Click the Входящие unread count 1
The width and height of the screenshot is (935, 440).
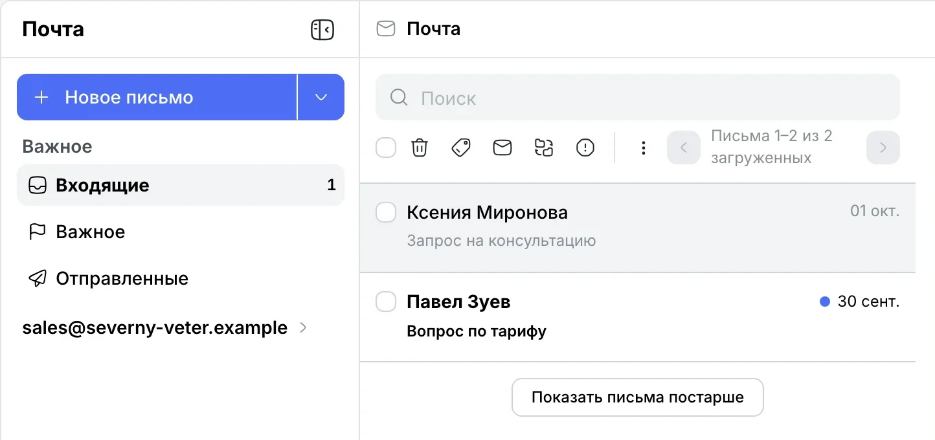(x=332, y=186)
